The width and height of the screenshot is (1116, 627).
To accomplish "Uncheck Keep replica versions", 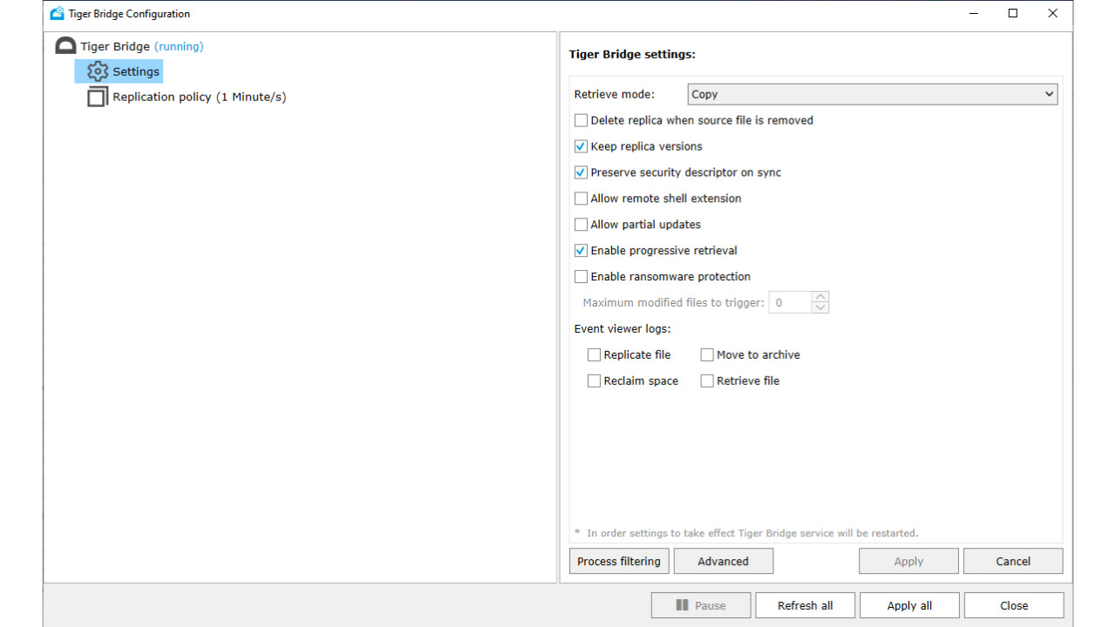I will click(x=582, y=146).
